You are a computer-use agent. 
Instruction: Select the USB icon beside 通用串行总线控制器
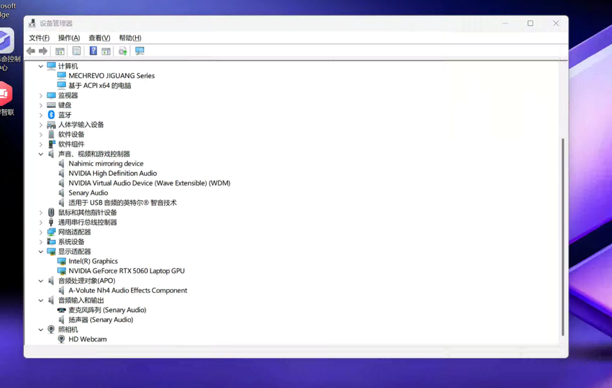(51, 222)
